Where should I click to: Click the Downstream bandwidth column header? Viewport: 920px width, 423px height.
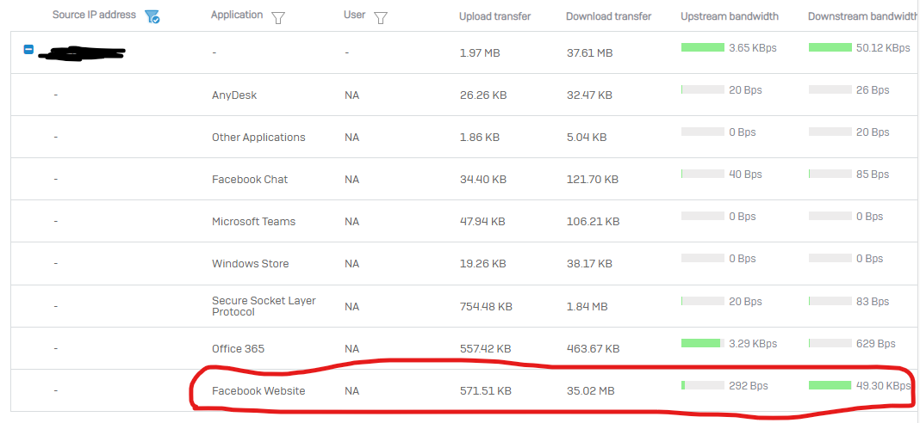click(x=862, y=16)
